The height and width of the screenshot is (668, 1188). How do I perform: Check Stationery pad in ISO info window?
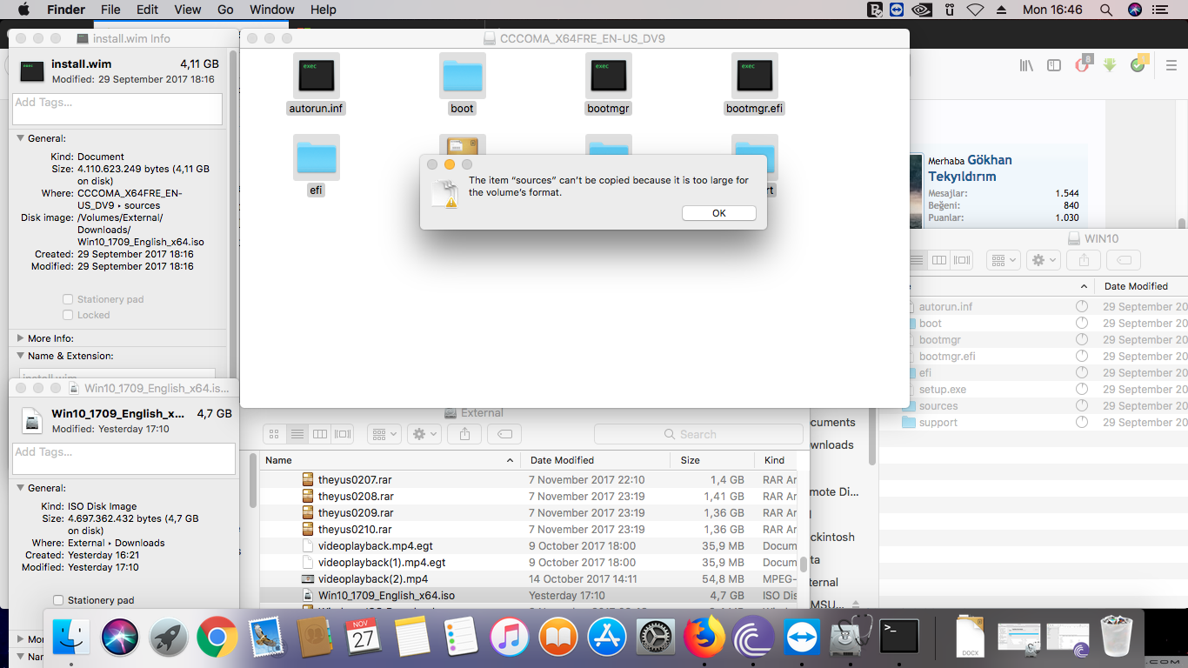[x=58, y=600]
